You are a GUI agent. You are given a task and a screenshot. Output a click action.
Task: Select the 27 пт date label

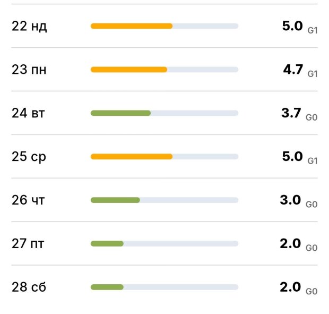(28, 244)
